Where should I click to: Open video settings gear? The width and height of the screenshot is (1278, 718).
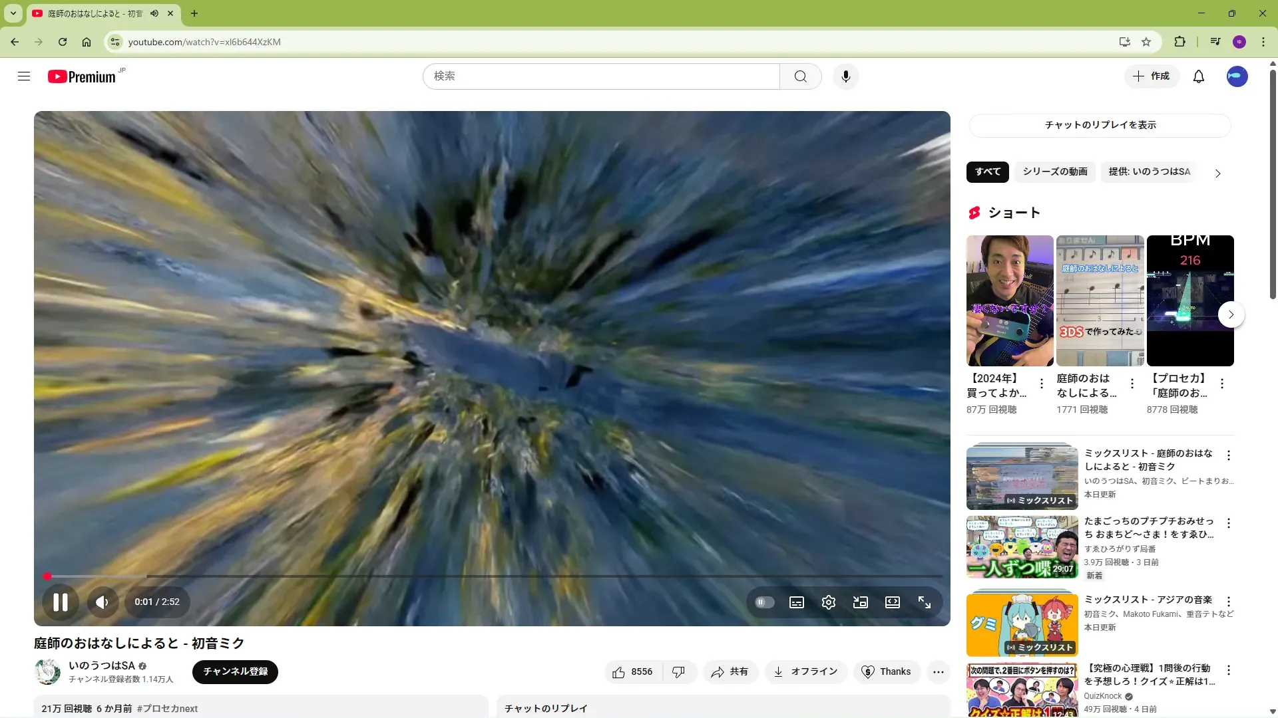pos(828,602)
